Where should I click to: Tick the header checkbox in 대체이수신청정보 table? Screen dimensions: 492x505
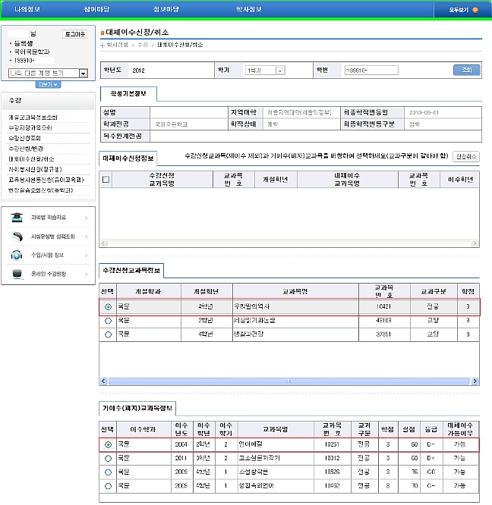pos(106,180)
